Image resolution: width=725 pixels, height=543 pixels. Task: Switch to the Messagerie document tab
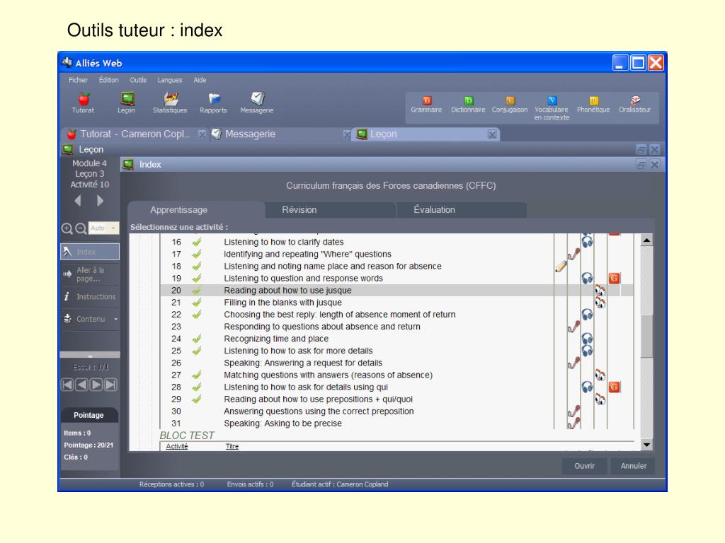[278, 134]
